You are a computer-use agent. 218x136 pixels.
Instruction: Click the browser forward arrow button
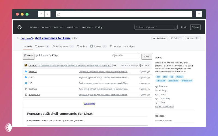[x=48, y=14]
